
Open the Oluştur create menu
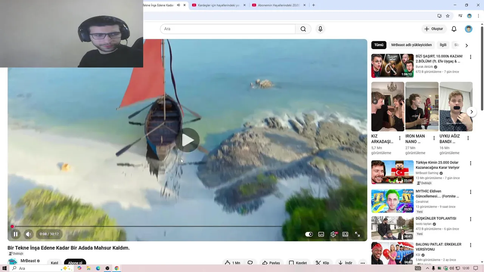[x=433, y=29]
